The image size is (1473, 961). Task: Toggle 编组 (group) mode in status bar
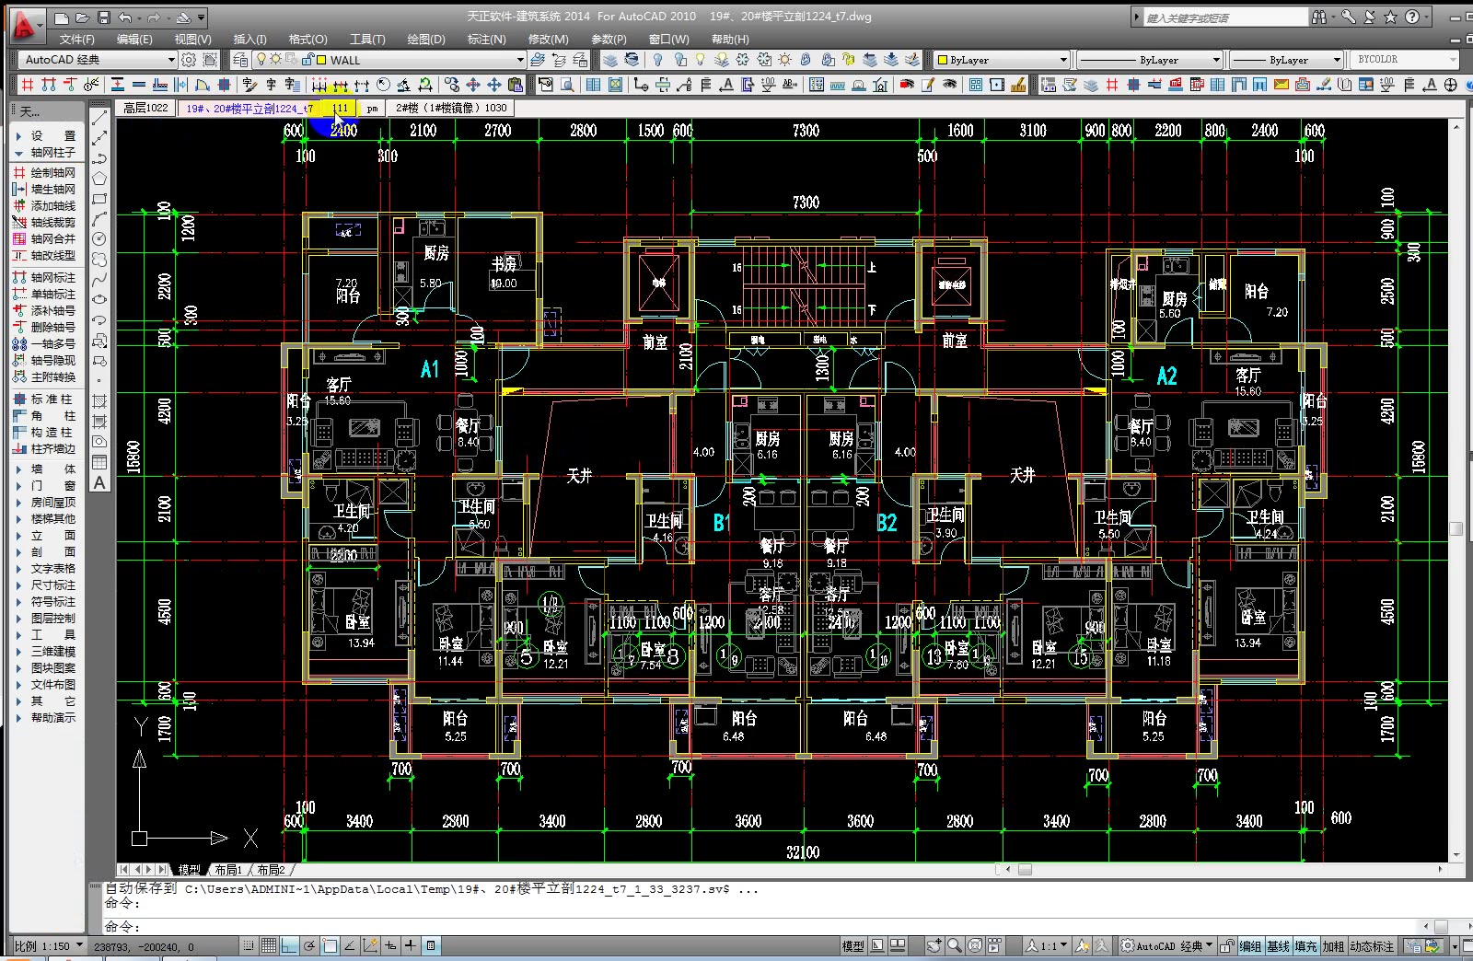coord(1249,946)
